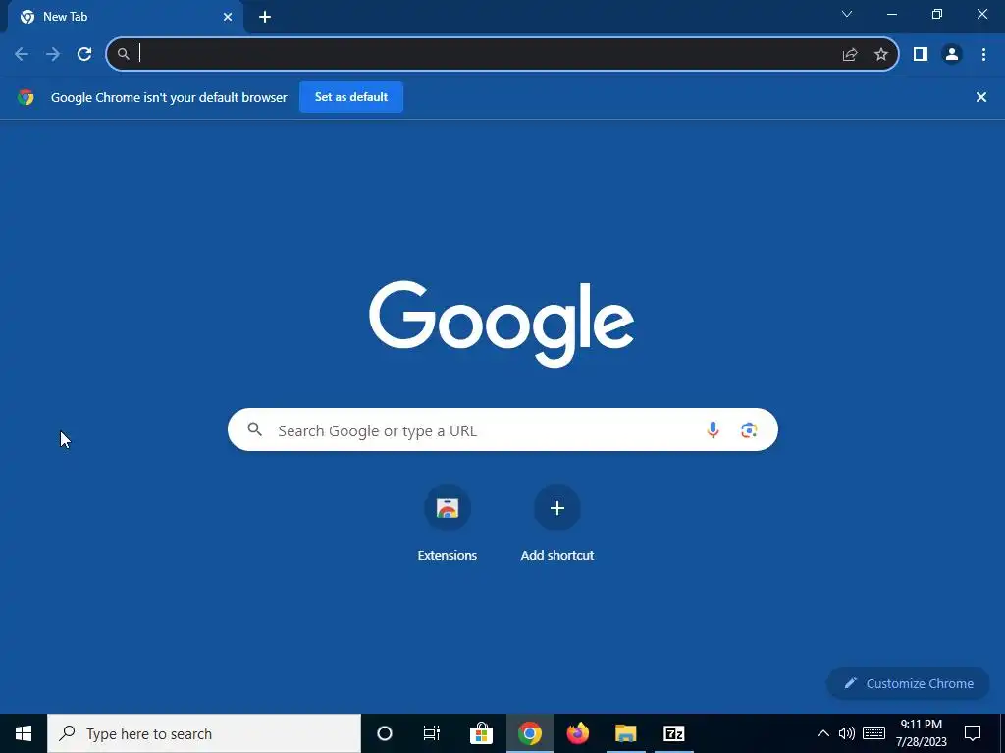Show hidden system tray icons
Image resolution: width=1005 pixels, height=753 pixels.
tap(823, 733)
